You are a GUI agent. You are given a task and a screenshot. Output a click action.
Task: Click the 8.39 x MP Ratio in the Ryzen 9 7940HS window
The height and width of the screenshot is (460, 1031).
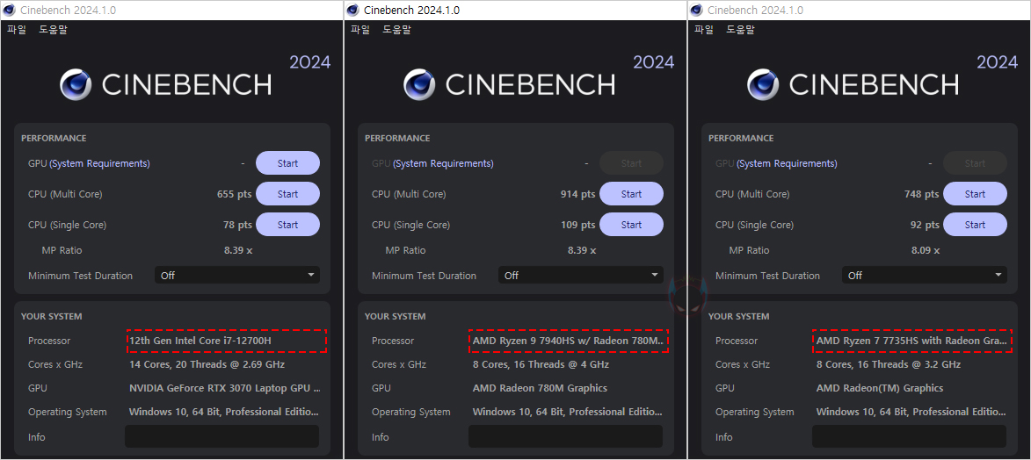[582, 250]
